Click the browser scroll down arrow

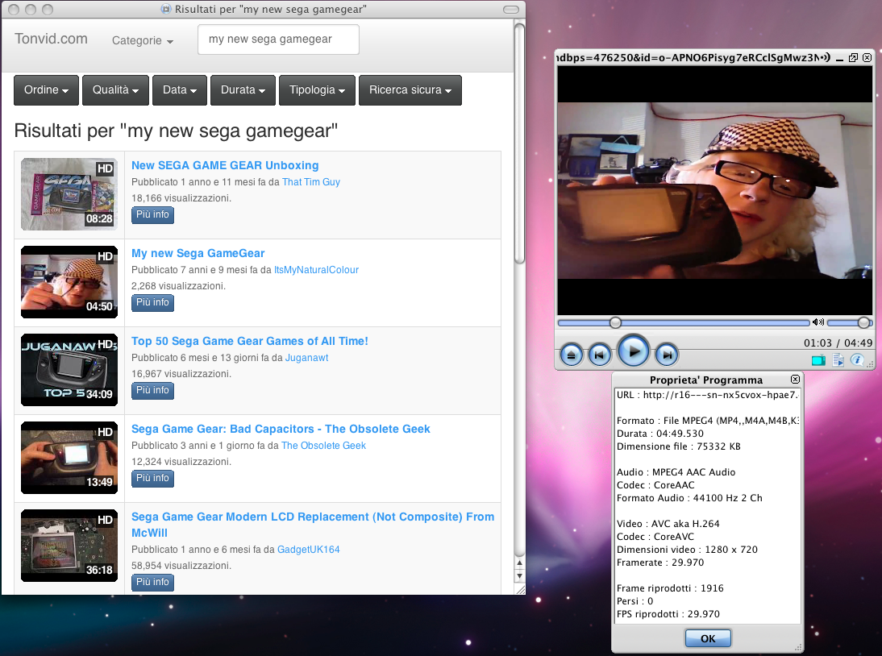pyautogui.click(x=520, y=575)
